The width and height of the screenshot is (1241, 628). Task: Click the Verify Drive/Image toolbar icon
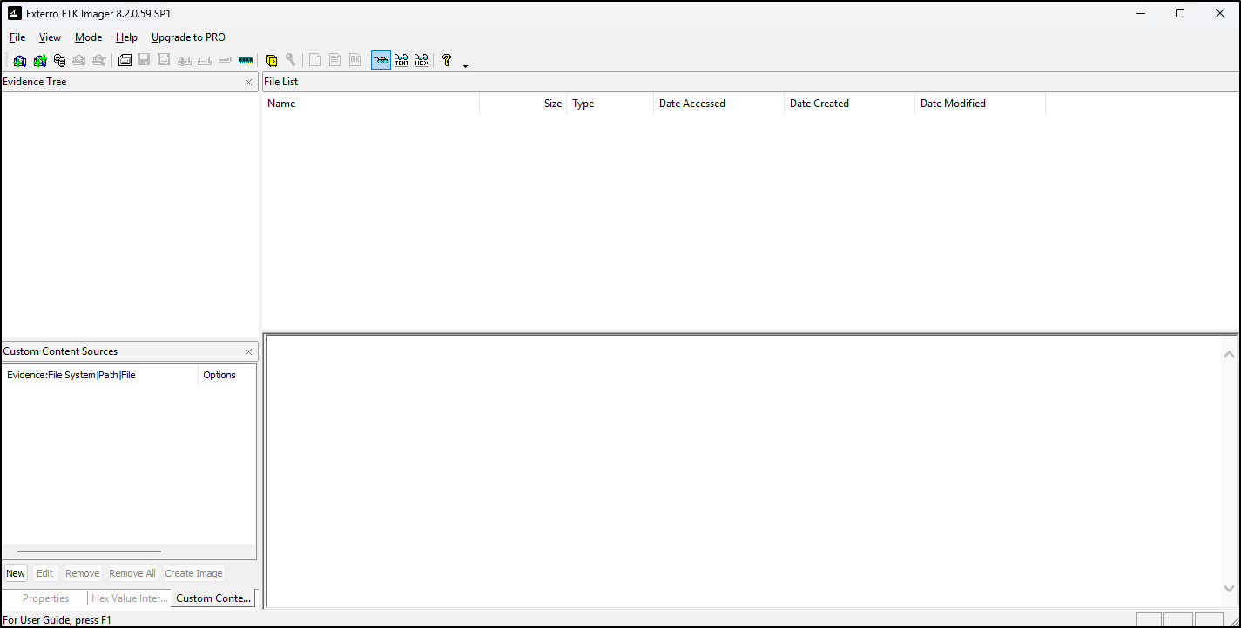(x=225, y=60)
